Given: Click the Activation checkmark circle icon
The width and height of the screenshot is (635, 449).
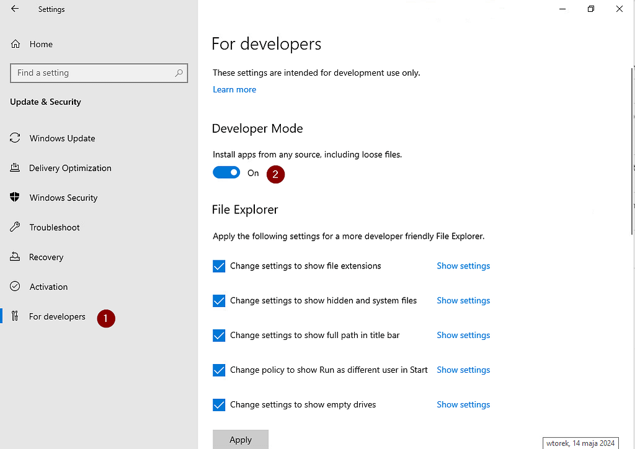Looking at the screenshot, I should tap(16, 287).
